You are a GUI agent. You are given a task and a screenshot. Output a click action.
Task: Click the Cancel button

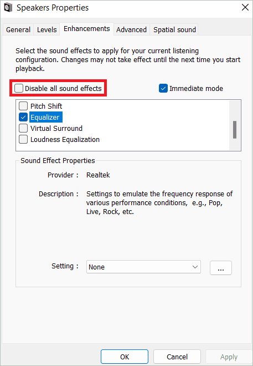(177, 357)
